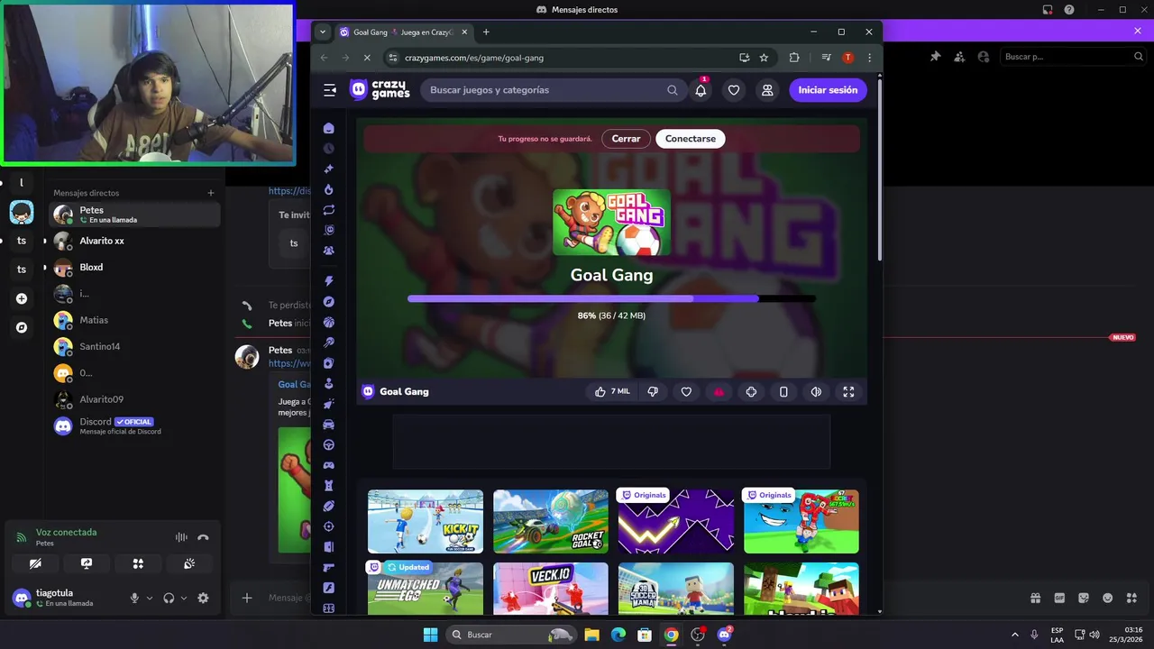The width and height of the screenshot is (1154, 649).
Task: Open the car games category icon
Action: (x=329, y=425)
